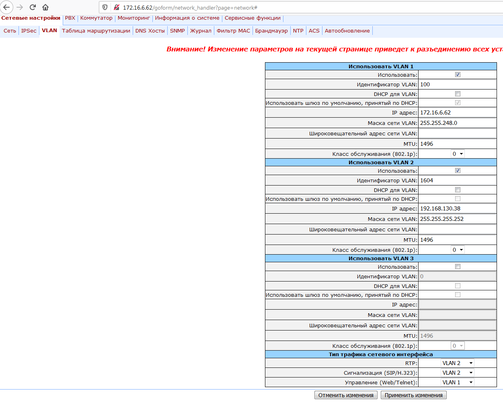
Task: Open the 'Мониторинг' menu
Action: (134, 18)
